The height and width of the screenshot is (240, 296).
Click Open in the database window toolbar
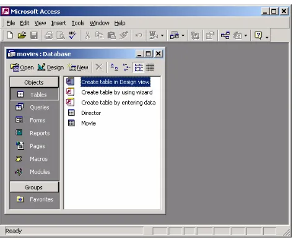(x=22, y=67)
